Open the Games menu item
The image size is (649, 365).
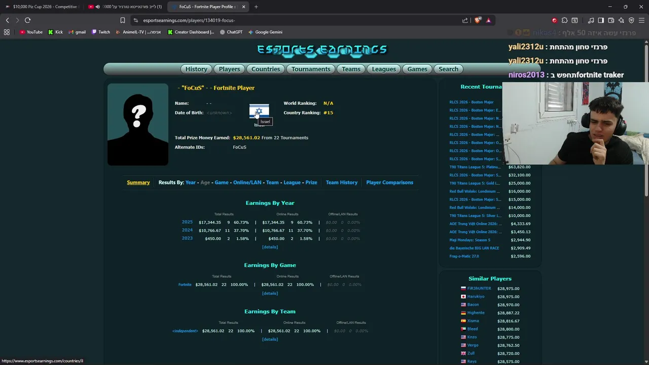pos(417,69)
